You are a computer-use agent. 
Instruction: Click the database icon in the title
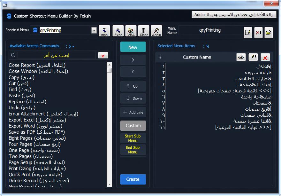click(x=9, y=16)
